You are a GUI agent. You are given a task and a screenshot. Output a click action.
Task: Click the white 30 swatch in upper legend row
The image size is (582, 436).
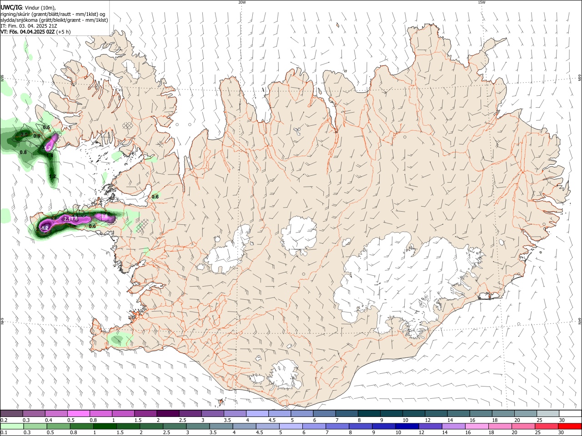pyautogui.click(x=570, y=413)
